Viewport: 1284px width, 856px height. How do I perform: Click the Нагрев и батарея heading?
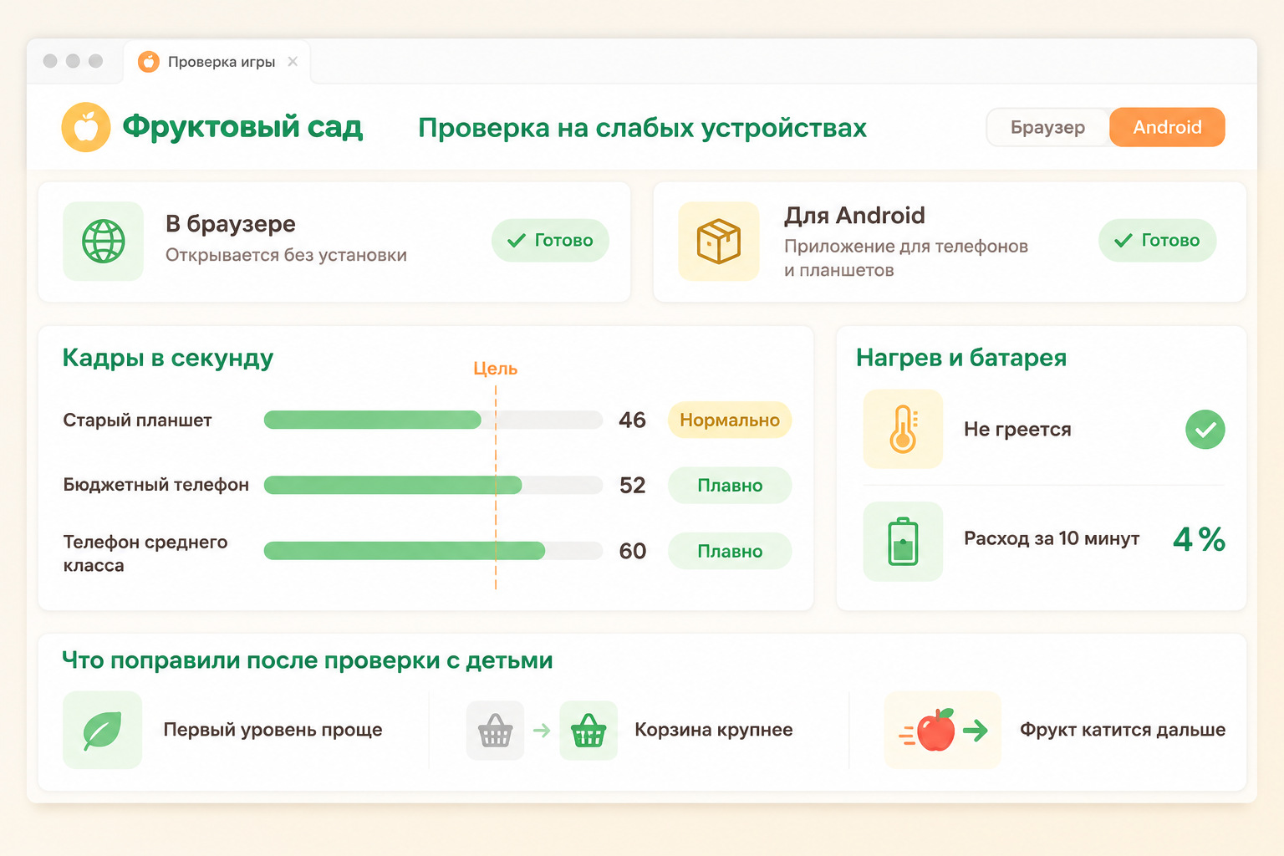pyautogui.click(x=961, y=358)
